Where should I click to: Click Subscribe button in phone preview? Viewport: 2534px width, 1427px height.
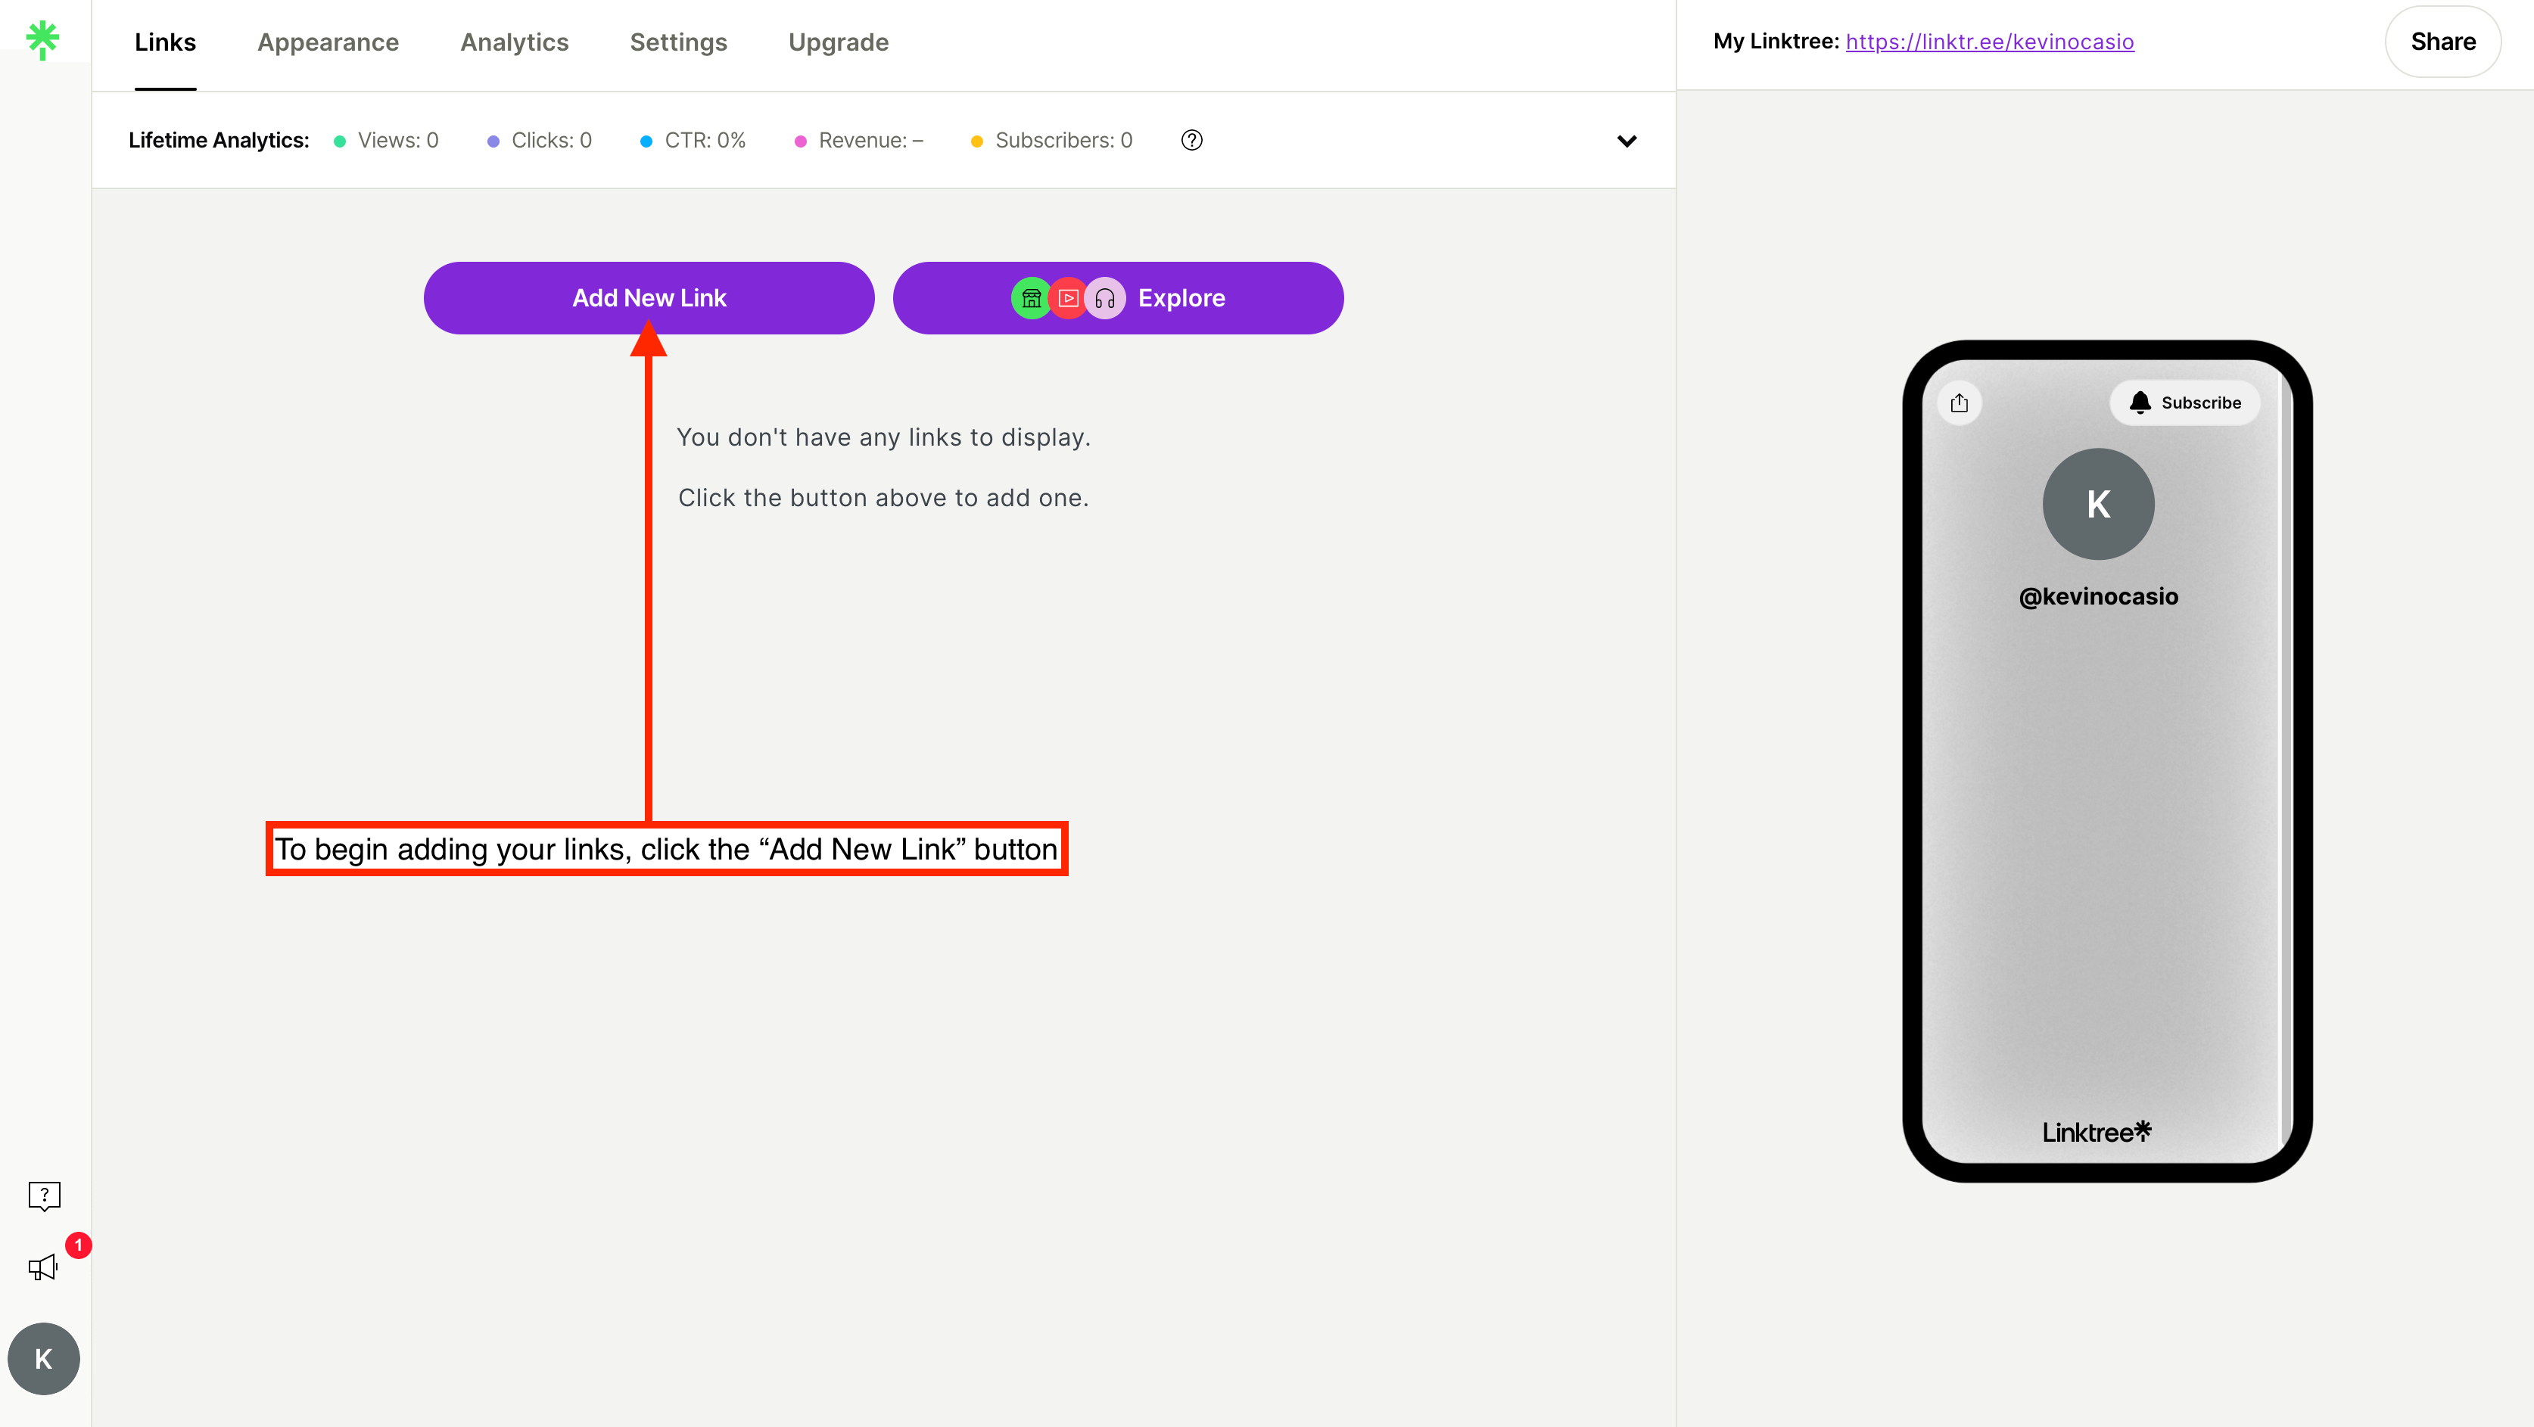click(x=2185, y=403)
